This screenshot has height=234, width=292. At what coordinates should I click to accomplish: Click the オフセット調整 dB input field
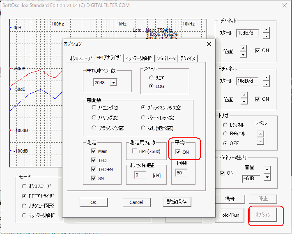click(x=140, y=175)
